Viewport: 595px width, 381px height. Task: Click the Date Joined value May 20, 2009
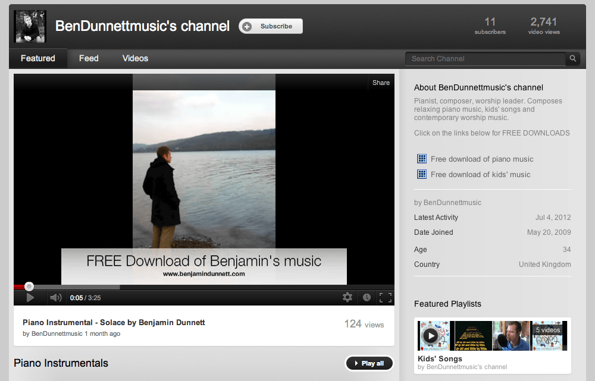[x=549, y=232]
